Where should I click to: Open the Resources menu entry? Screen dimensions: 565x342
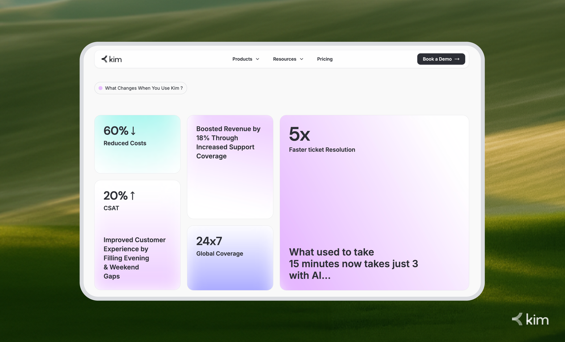tap(284, 59)
